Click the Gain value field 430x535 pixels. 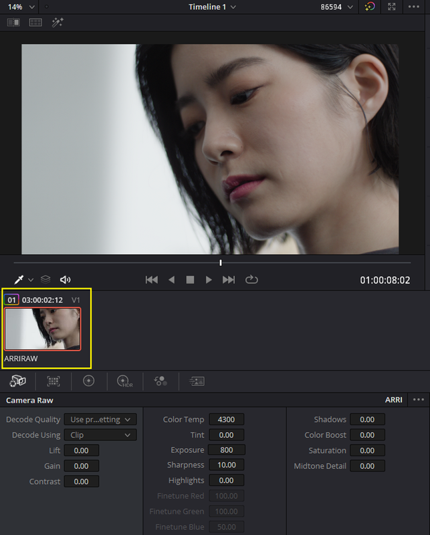pyautogui.click(x=82, y=466)
